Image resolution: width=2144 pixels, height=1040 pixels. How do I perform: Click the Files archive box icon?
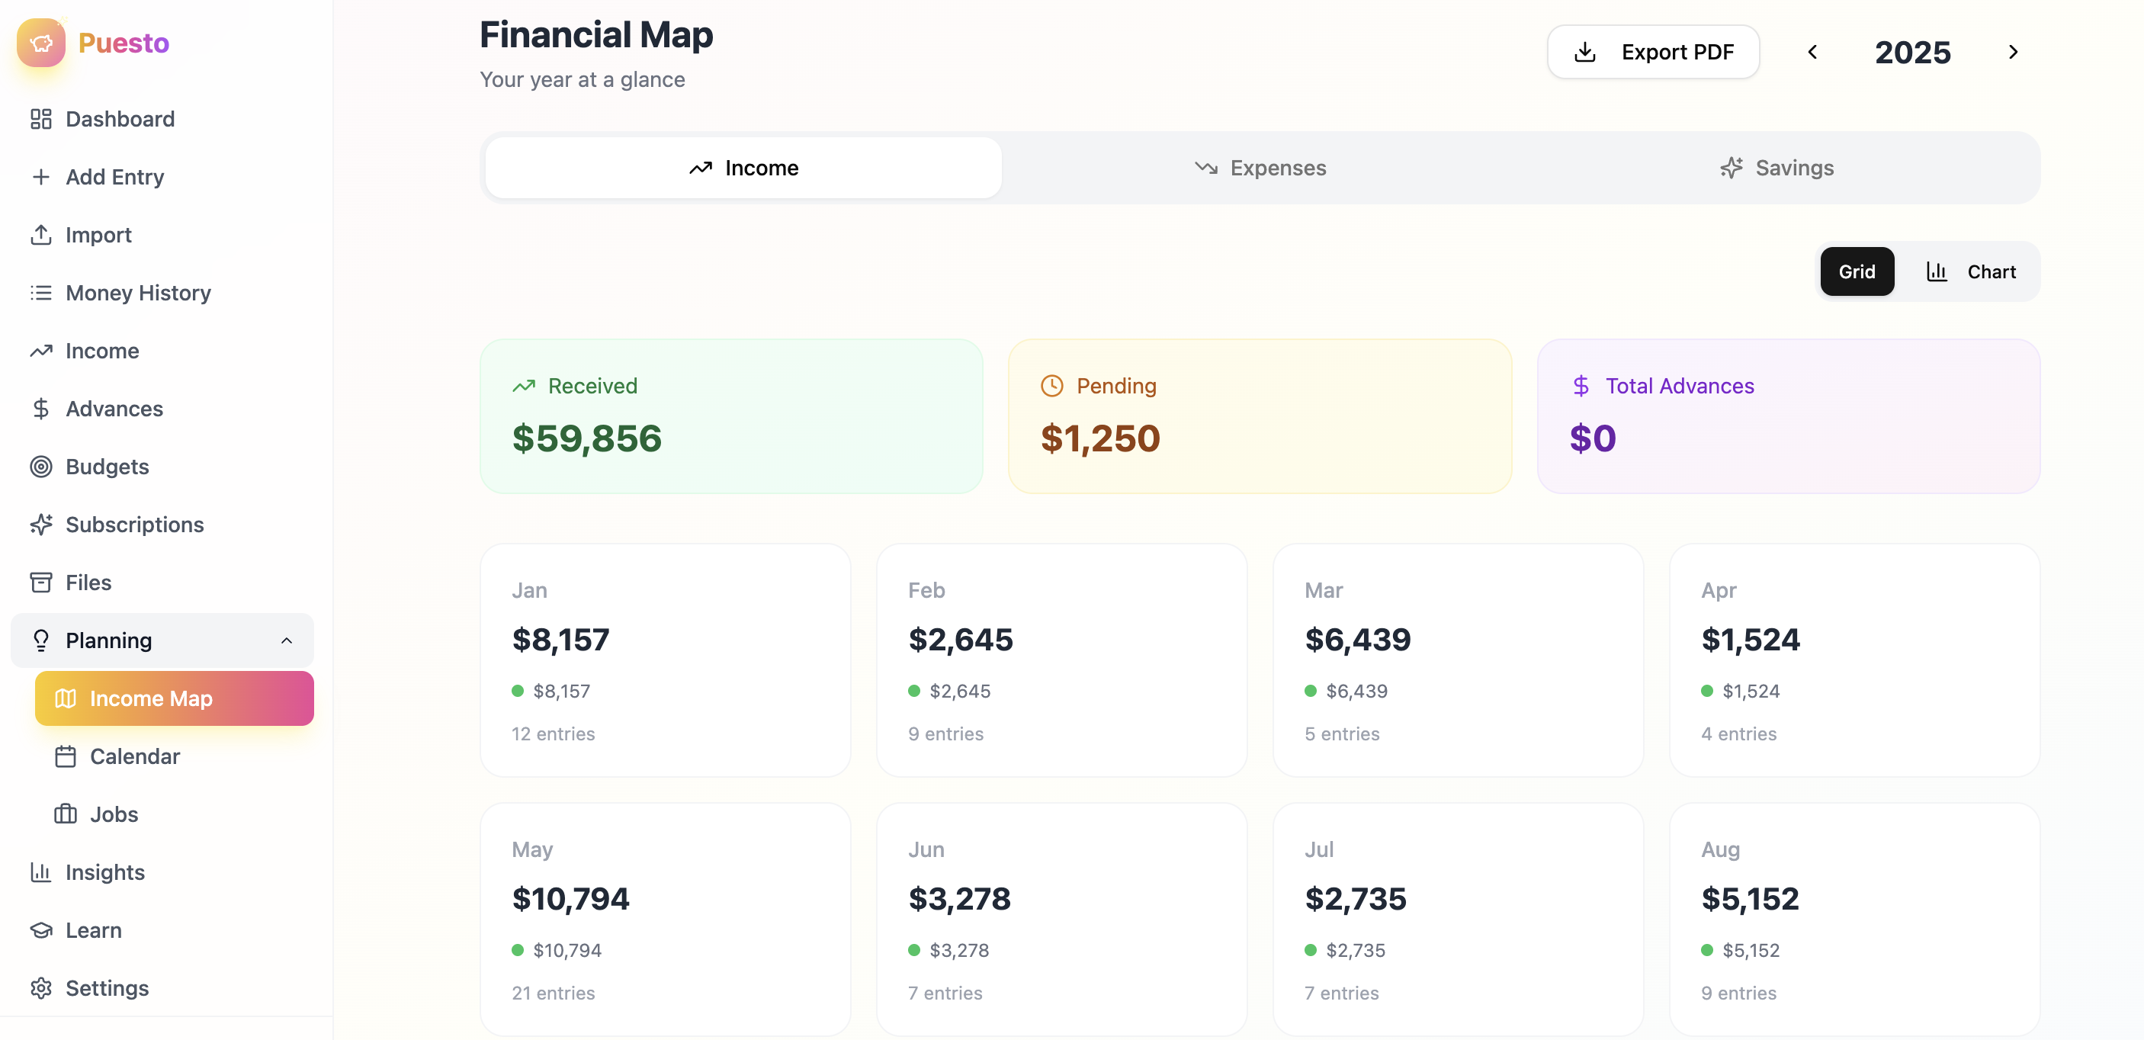point(40,583)
